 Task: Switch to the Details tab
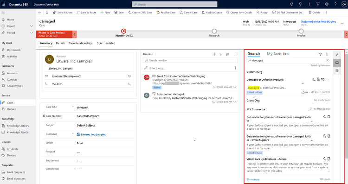(60, 43)
